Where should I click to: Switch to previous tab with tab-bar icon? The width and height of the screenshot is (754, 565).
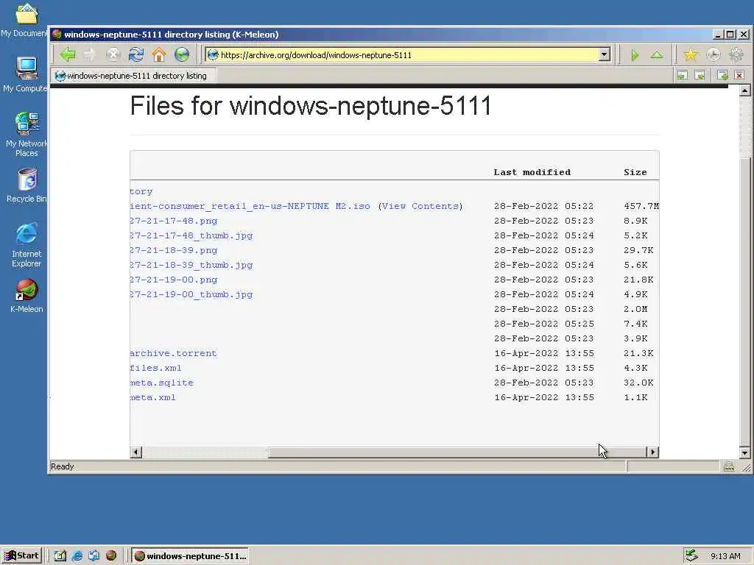683,75
